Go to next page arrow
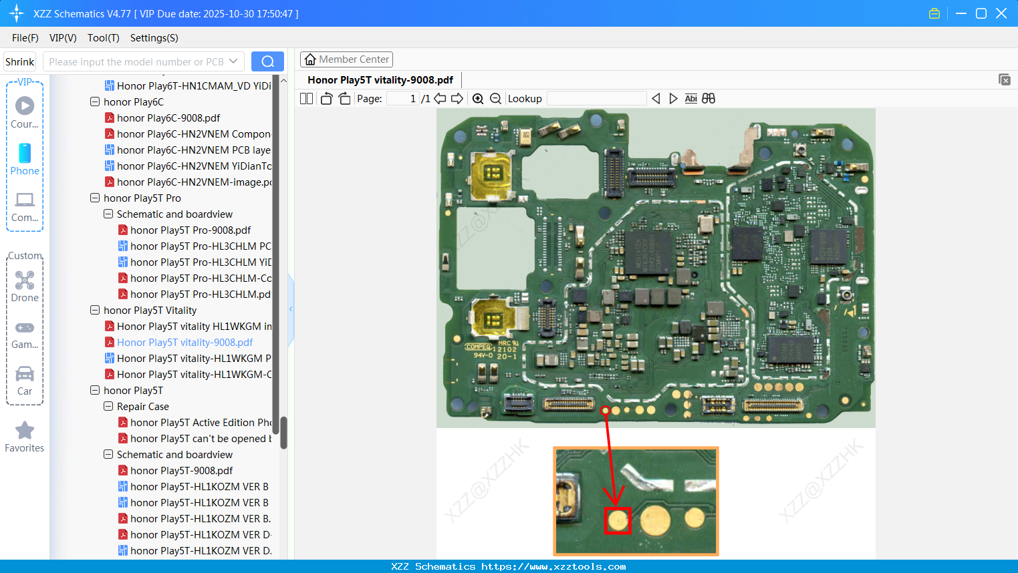Screen dimensions: 1018x573 (x=457, y=99)
